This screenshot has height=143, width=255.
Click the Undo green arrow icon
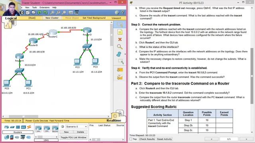coord(39,12)
